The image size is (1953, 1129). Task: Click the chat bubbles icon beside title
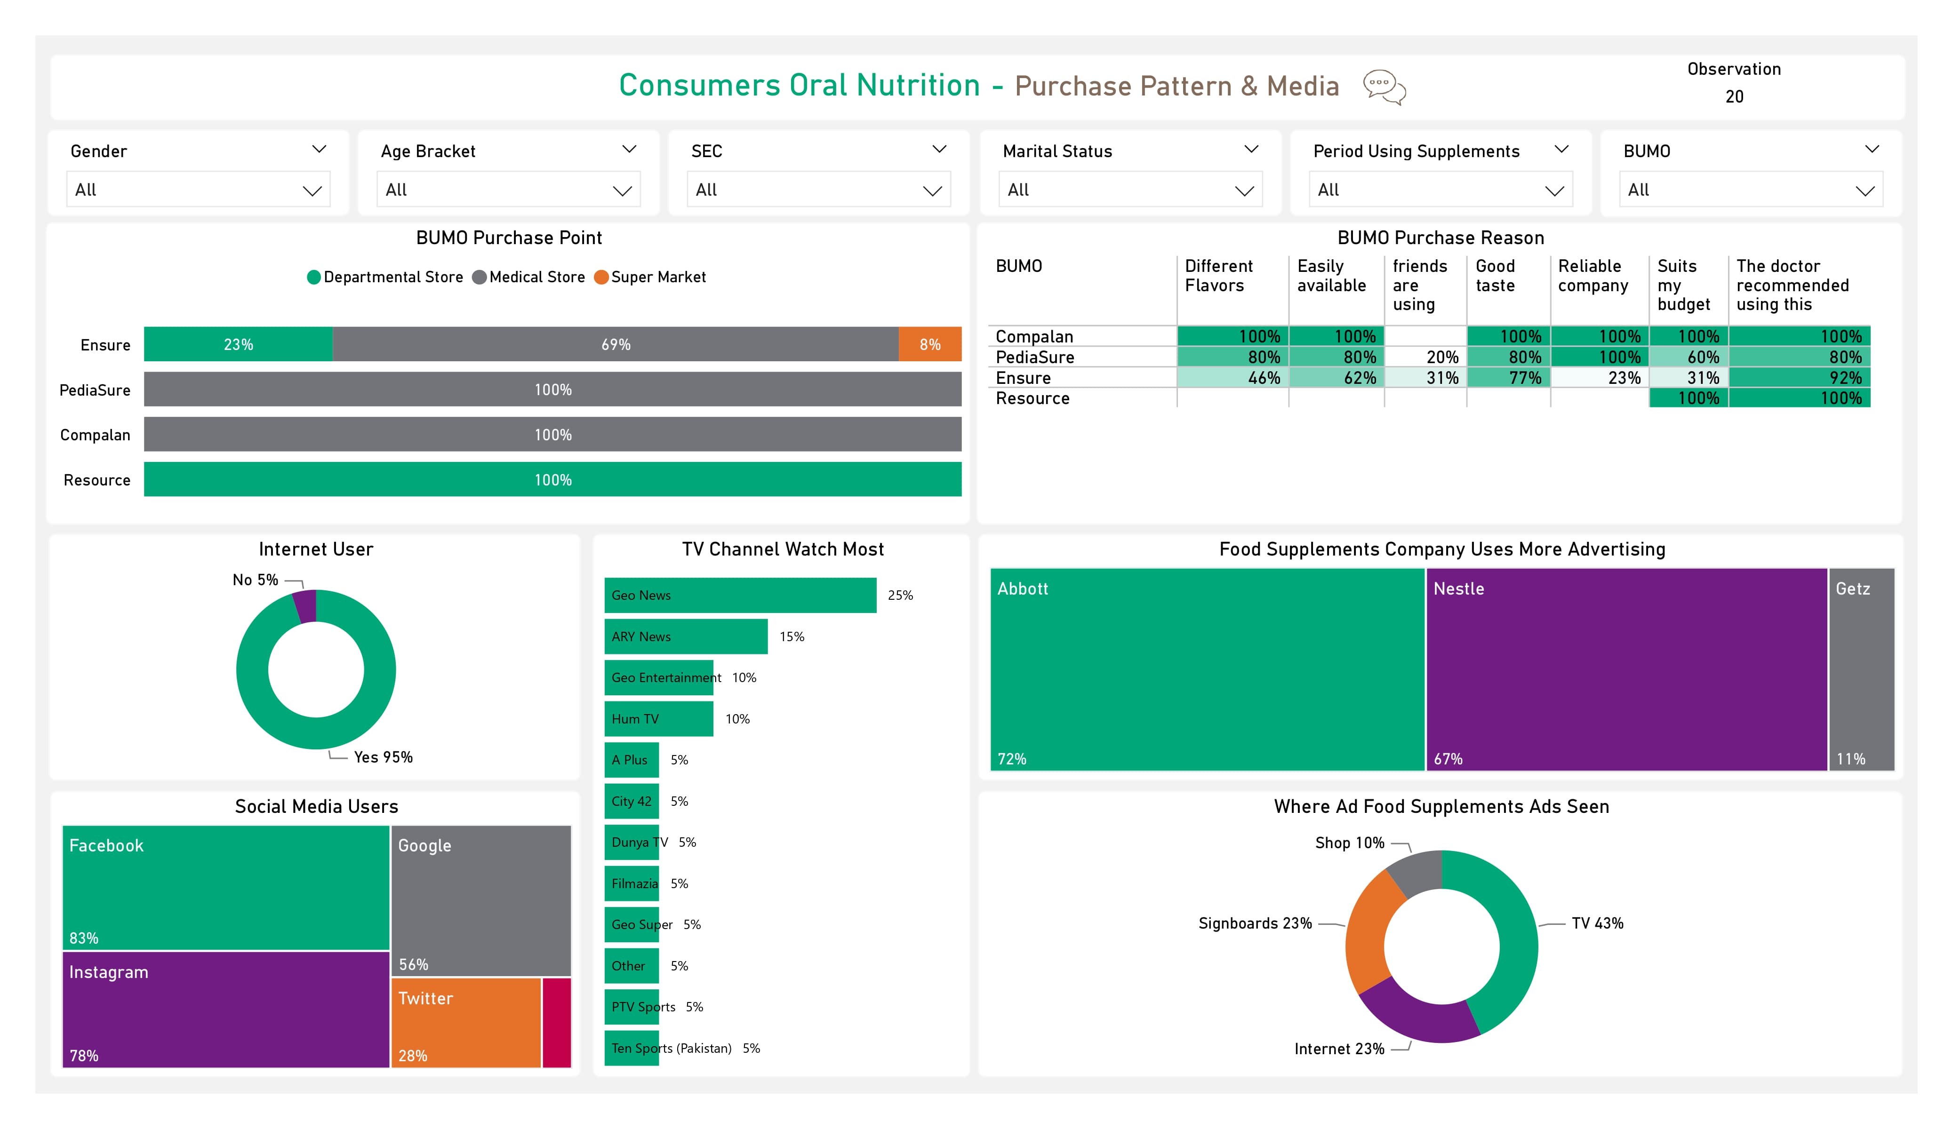1384,86
